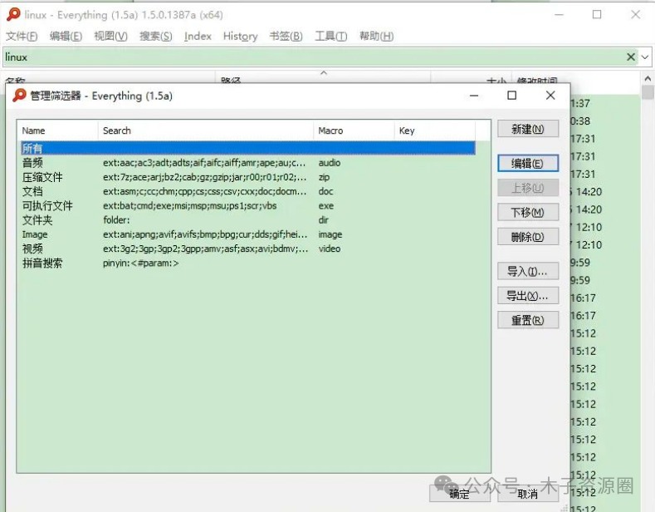Select the 拼音搜索 filter row
Image resolution: width=655 pixels, height=512 pixels.
pyautogui.click(x=248, y=263)
